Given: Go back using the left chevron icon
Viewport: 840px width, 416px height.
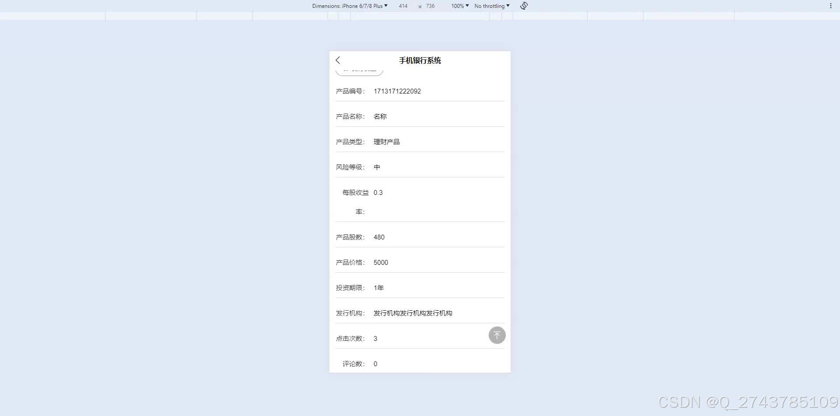Looking at the screenshot, I should [x=338, y=60].
